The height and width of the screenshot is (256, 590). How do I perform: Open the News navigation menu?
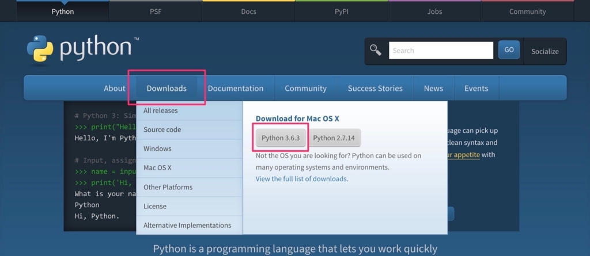(x=433, y=89)
